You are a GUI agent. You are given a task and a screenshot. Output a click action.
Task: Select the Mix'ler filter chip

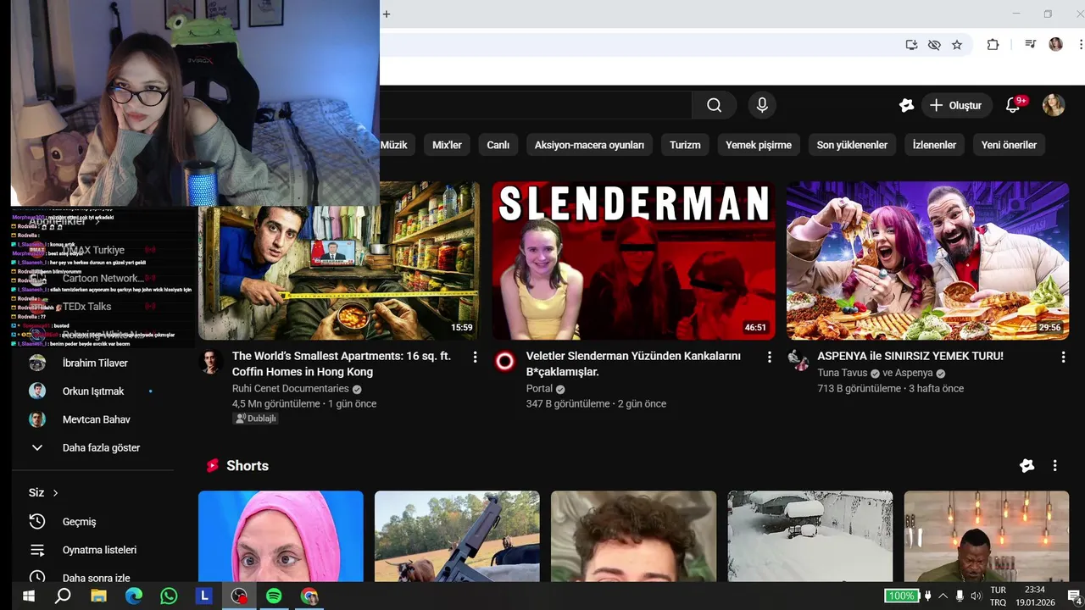point(447,145)
